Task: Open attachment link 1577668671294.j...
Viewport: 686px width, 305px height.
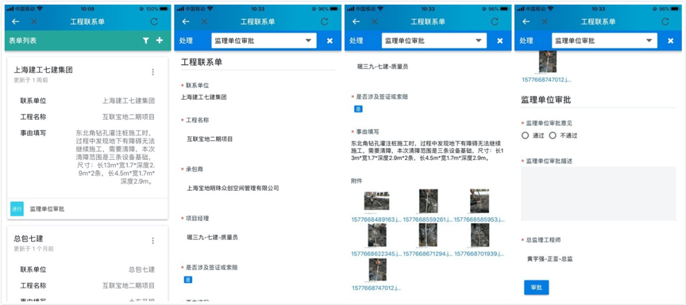Action: [x=428, y=254]
